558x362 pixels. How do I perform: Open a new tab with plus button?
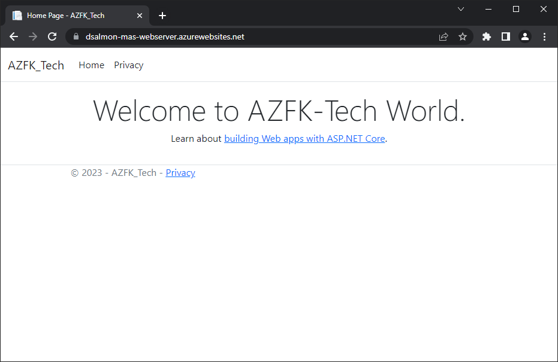[162, 16]
